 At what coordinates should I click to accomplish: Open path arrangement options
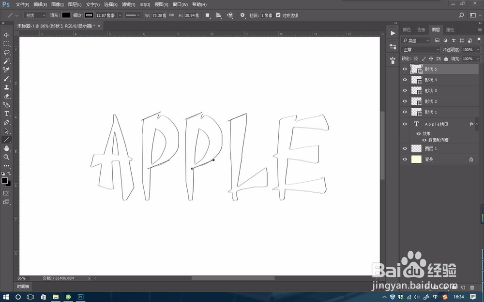229,15
